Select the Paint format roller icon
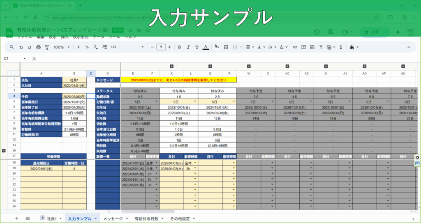The height and width of the screenshot is (223, 421). (x=46, y=47)
